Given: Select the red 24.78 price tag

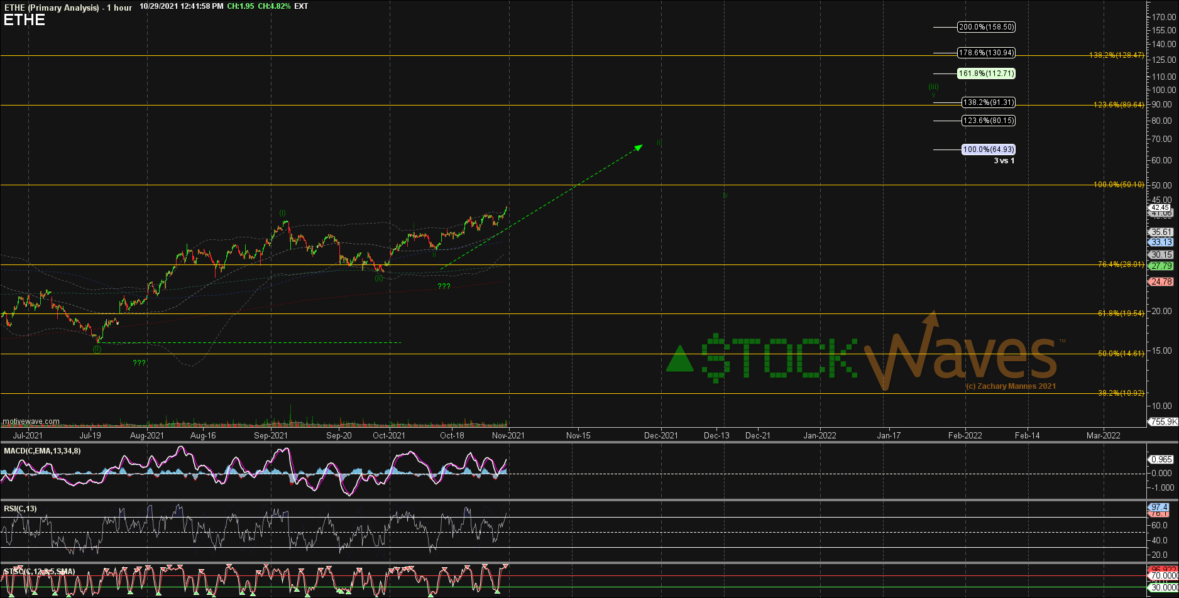Looking at the screenshot, I should [x=1160, y=281].
